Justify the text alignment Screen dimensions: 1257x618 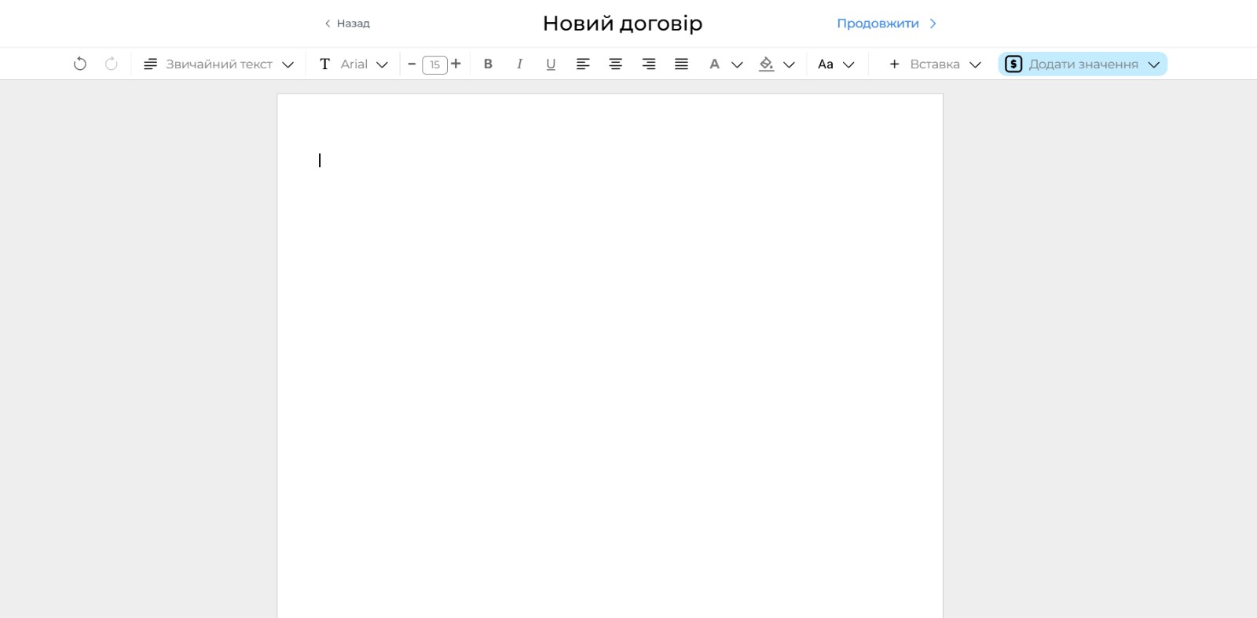coord(681,64)
